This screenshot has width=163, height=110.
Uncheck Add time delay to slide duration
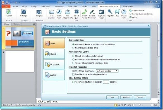click(73, 82)
